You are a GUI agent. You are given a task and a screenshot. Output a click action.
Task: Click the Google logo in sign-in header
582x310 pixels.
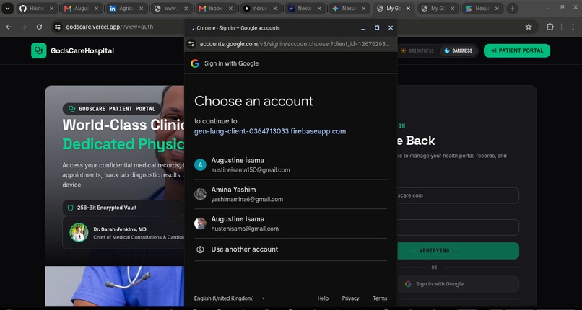[195, 63]
